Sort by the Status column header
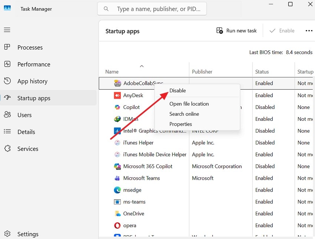The image size is (315, 239). pos(262,72)
